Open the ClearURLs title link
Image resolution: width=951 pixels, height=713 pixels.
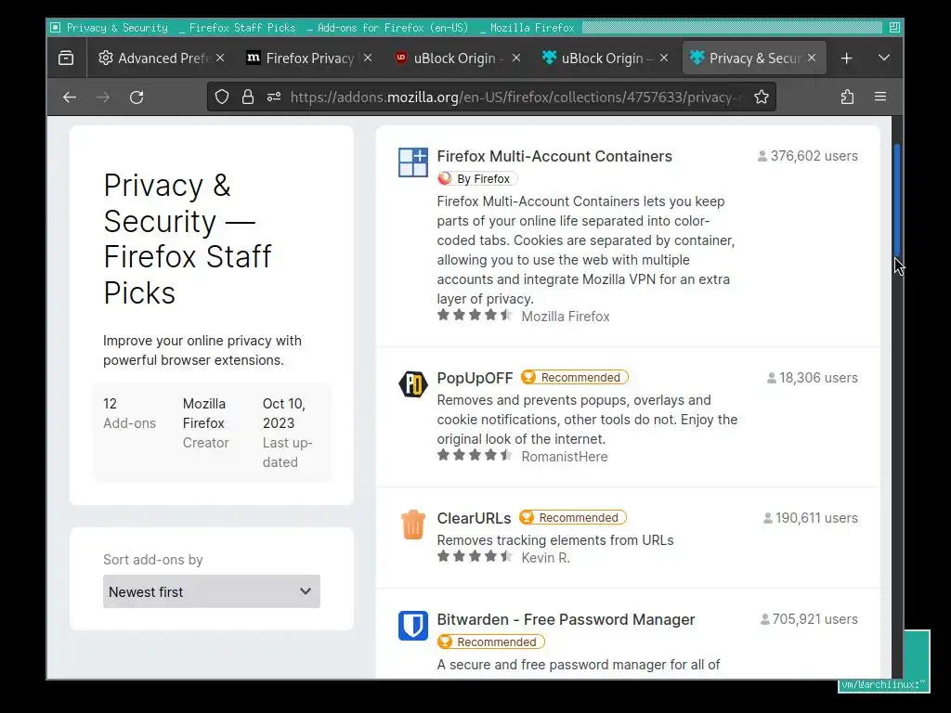point(474,518)
